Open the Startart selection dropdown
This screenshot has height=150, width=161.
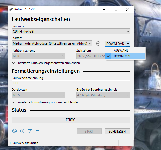point(52,43)
